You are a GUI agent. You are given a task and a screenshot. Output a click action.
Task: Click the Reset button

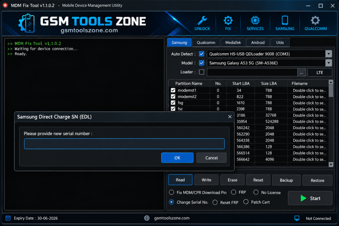click(258, 180)
